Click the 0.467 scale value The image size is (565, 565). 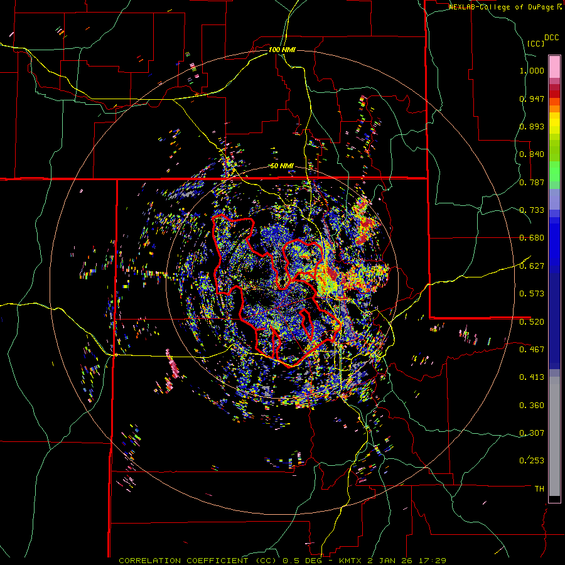pos(532,349)
